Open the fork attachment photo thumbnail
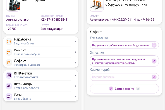Screen dimensions: 165x110 pos(97,5)
